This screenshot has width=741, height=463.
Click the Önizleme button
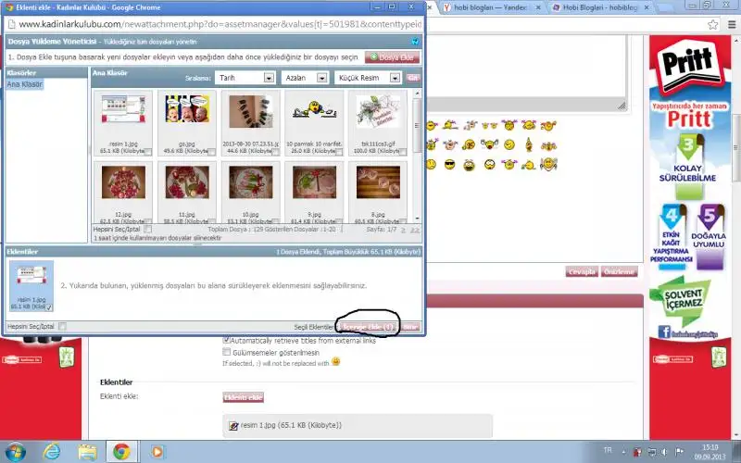[619, 271]
